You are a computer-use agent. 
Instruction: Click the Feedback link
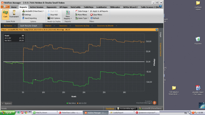point(110,109)
